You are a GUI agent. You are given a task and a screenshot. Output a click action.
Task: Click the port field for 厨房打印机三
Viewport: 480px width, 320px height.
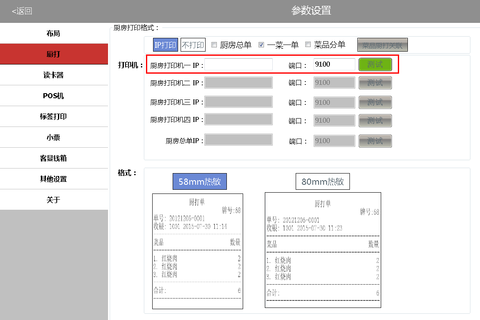(334, 103)
